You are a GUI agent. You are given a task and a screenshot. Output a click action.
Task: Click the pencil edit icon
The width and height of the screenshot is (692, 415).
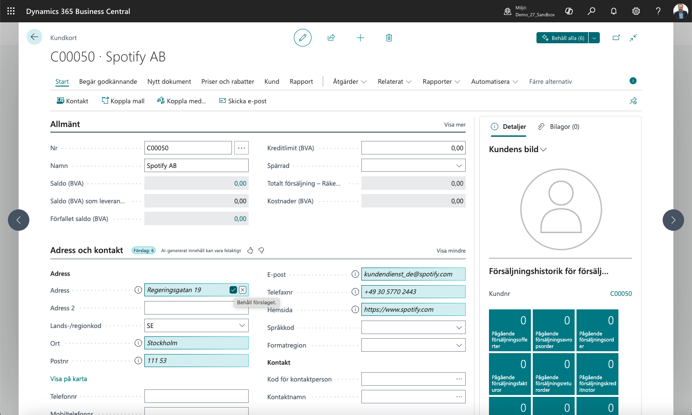tap(302, 38)
